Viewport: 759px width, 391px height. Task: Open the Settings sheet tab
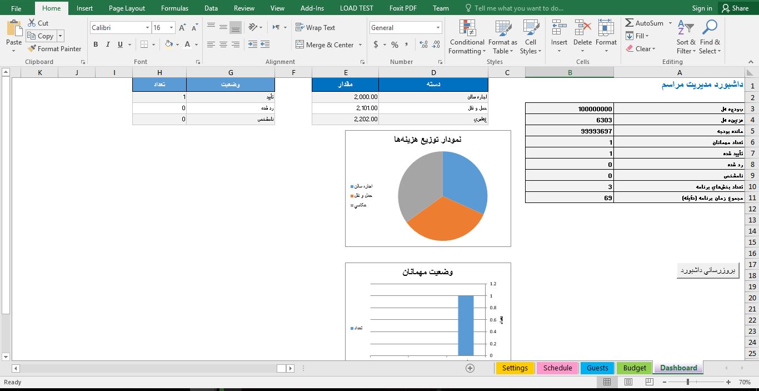[x=515, y=368]
